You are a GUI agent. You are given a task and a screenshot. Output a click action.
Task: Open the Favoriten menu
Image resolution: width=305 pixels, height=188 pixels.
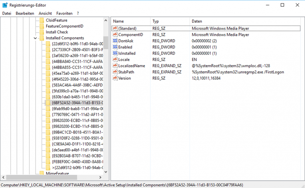(x=64, y=13)
